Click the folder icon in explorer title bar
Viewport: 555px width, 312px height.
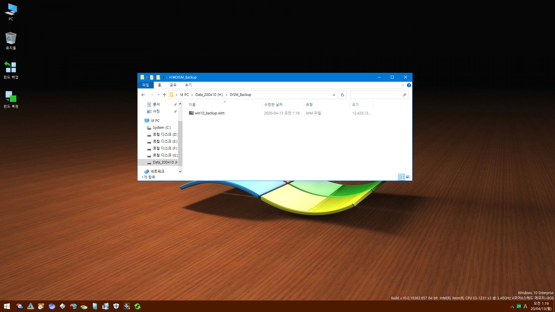142,77
